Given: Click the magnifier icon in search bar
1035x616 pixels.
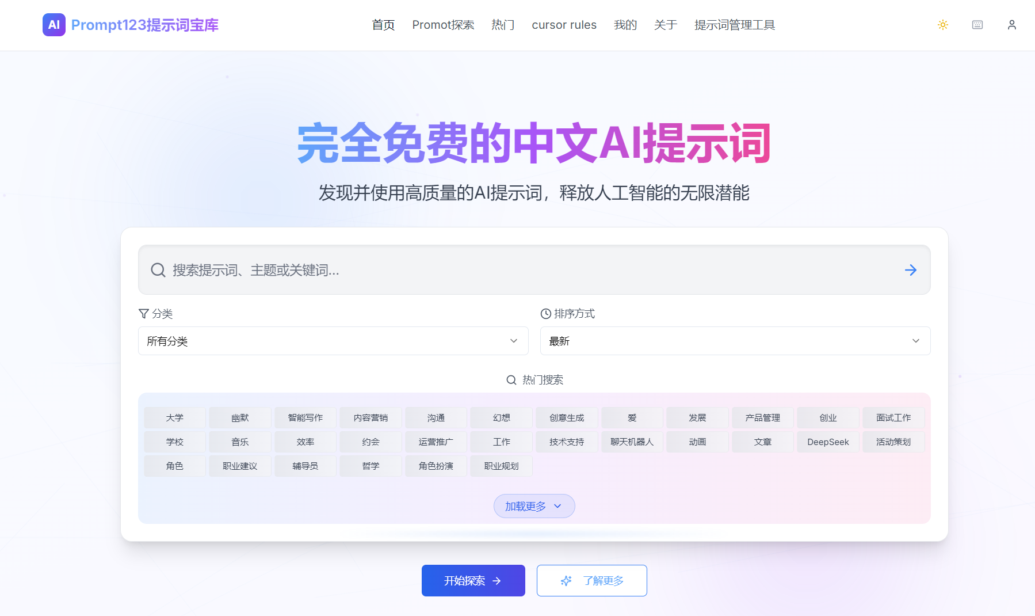Looking at the screenshot, I should click(x=158, y=270).
